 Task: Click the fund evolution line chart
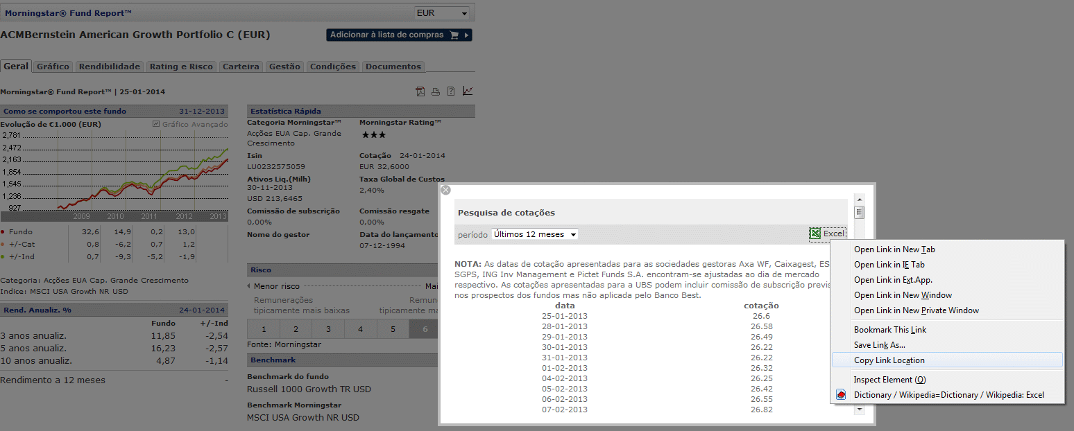pos(114,176)
